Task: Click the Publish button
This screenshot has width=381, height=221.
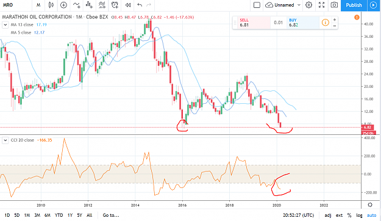Action: 354,5
